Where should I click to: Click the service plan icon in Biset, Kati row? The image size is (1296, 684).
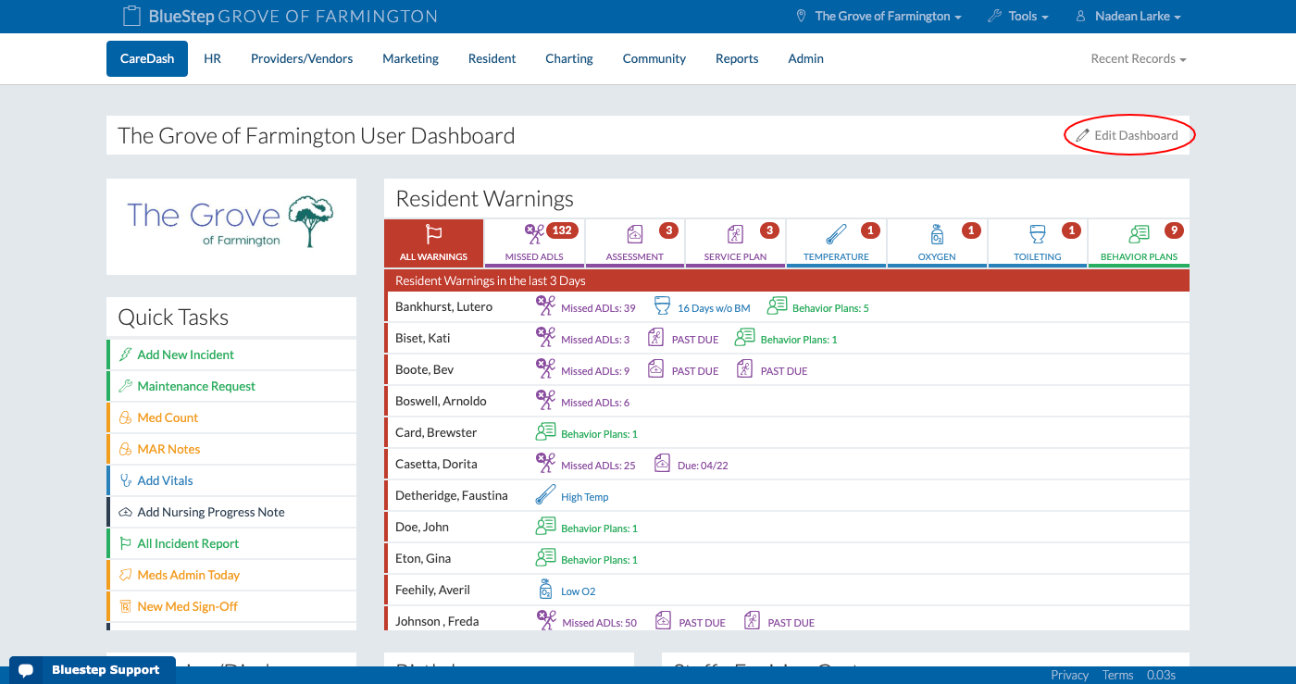coord(655,338)
